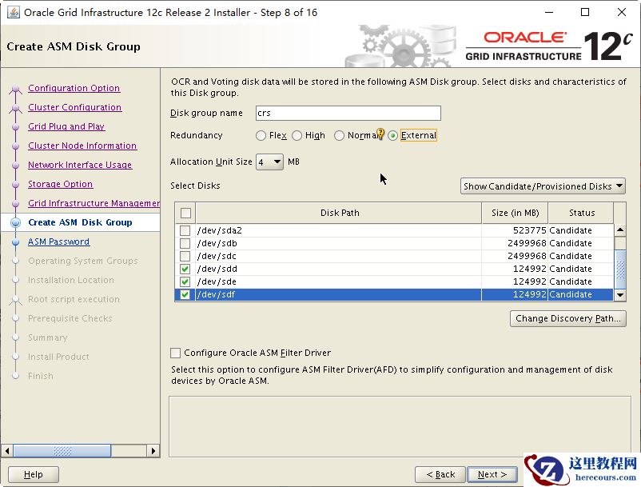Screen dimensions: 641x487
Task: Uncheck the /dev/sdd disk checkbox
Action: tap(185, 269)
